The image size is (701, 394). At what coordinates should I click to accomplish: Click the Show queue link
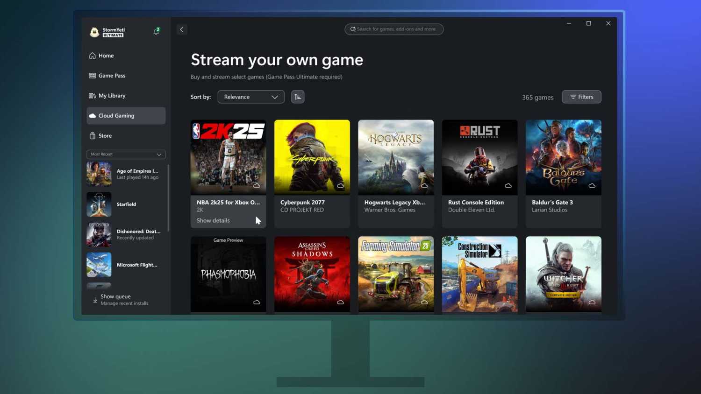[x=115, y=296]
